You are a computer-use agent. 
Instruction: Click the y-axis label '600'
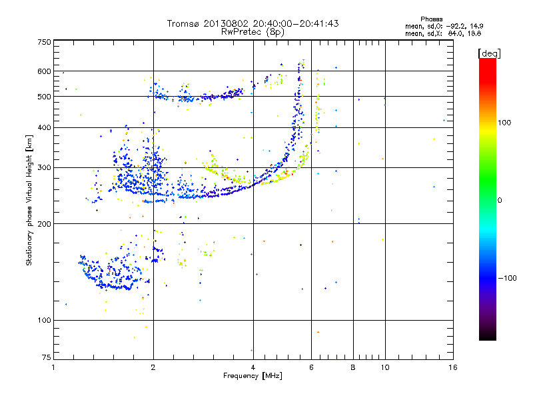point(44,71)
